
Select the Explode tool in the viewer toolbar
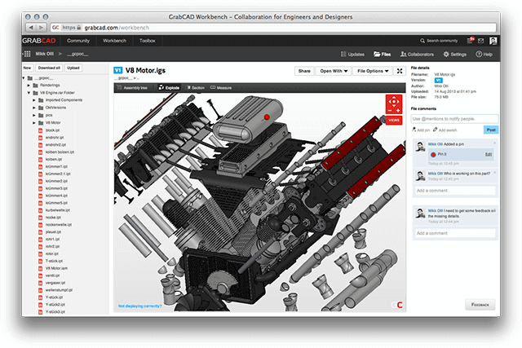point(169,88)
